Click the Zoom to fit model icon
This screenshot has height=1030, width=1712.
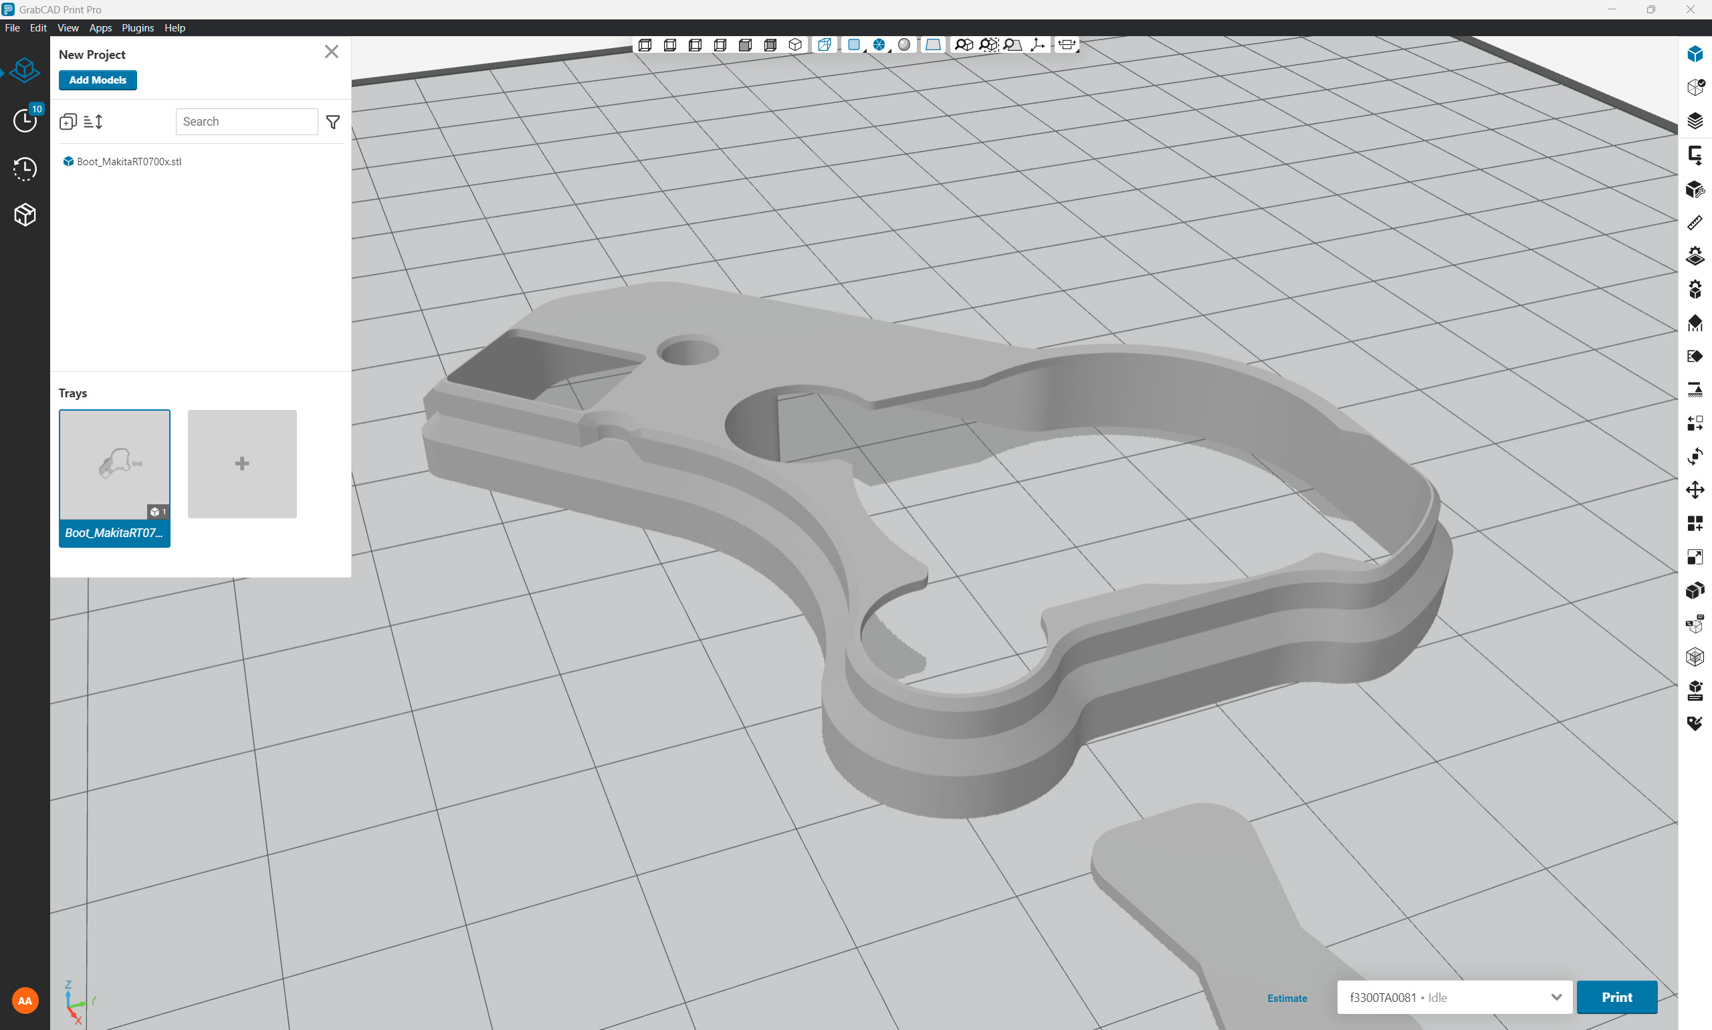(x=963, y=45)
